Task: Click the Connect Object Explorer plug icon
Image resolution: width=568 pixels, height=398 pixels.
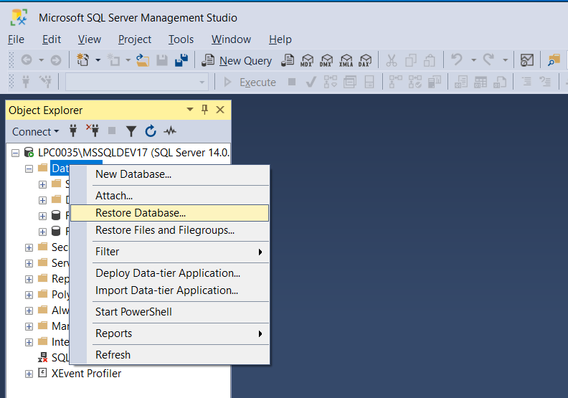Action: point(72,131)
